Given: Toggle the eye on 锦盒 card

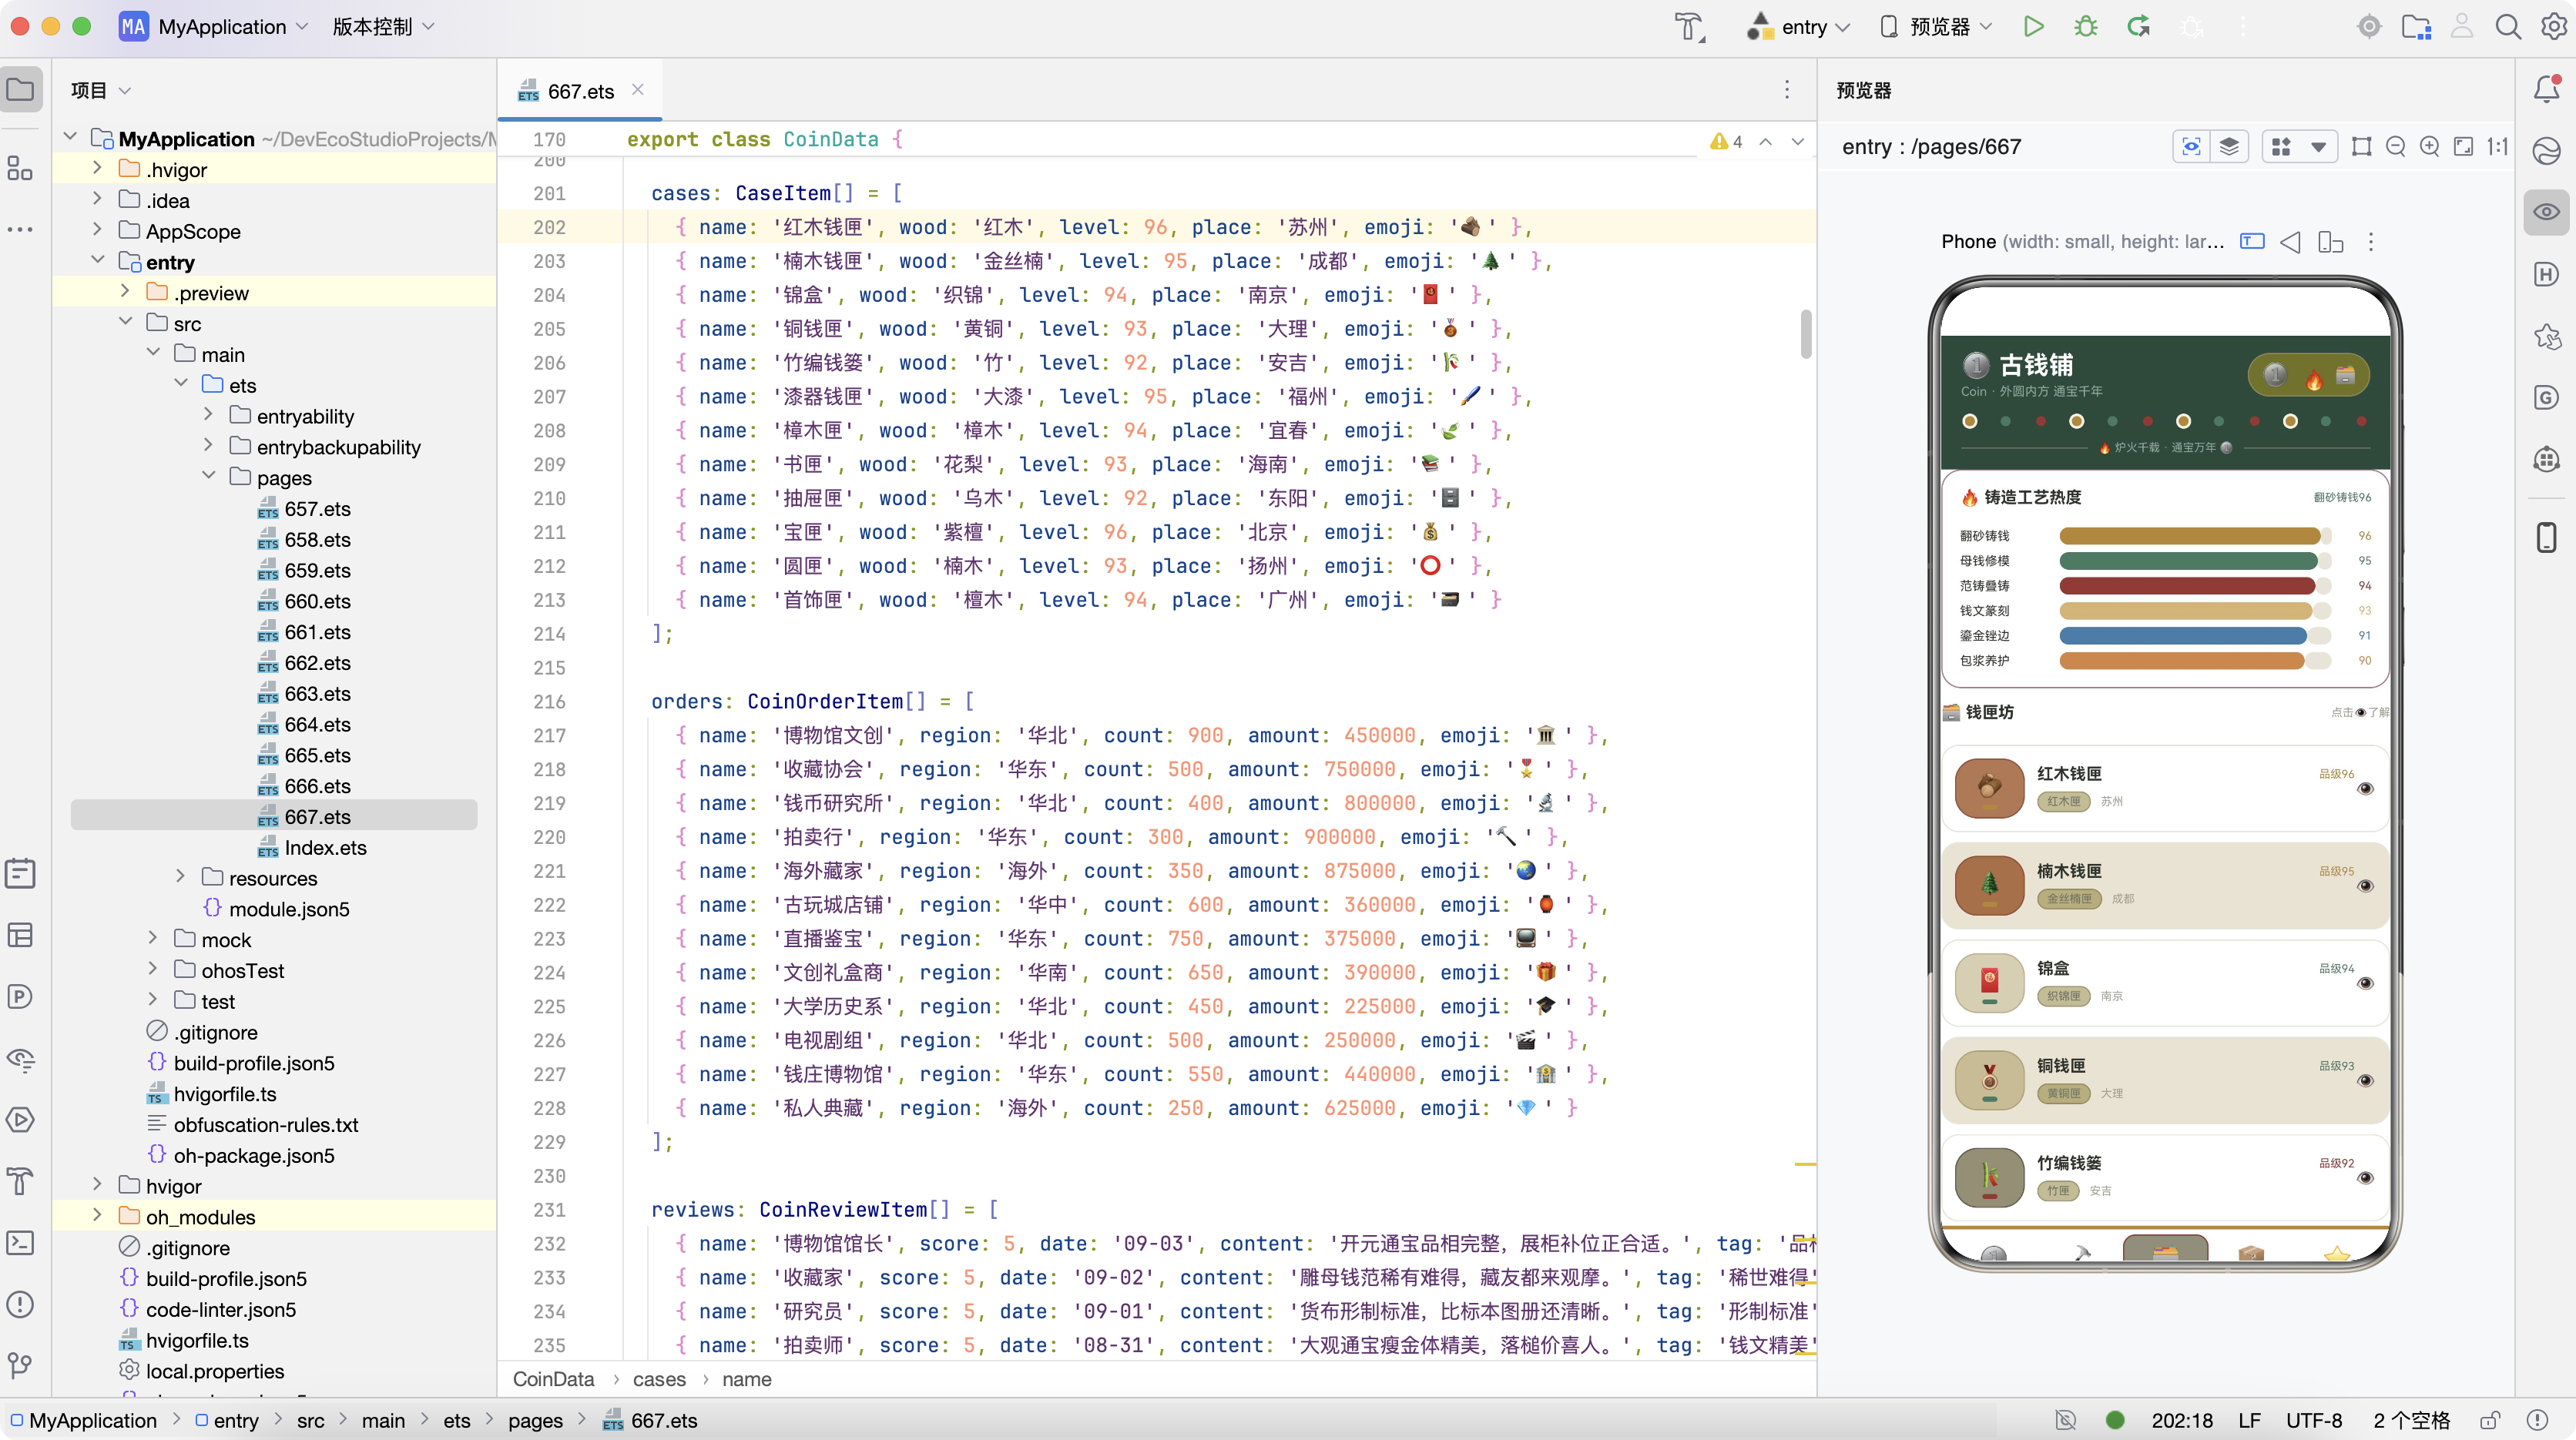Looking at the screenshot, I should point(2365,983).
